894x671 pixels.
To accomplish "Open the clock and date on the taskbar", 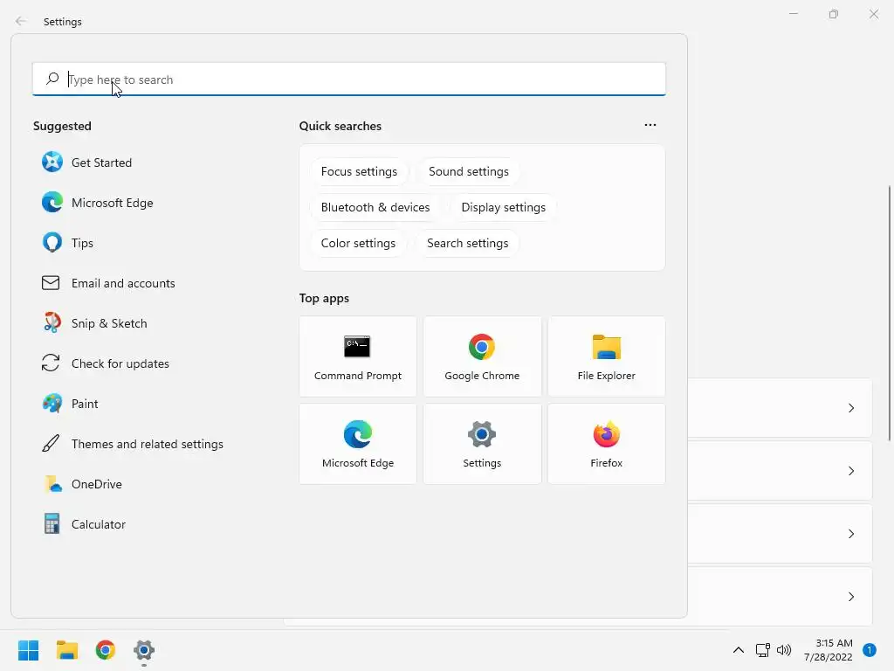I will point(829,650).
